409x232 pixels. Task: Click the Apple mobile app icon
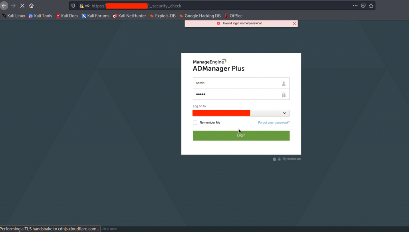coord(274,159)
